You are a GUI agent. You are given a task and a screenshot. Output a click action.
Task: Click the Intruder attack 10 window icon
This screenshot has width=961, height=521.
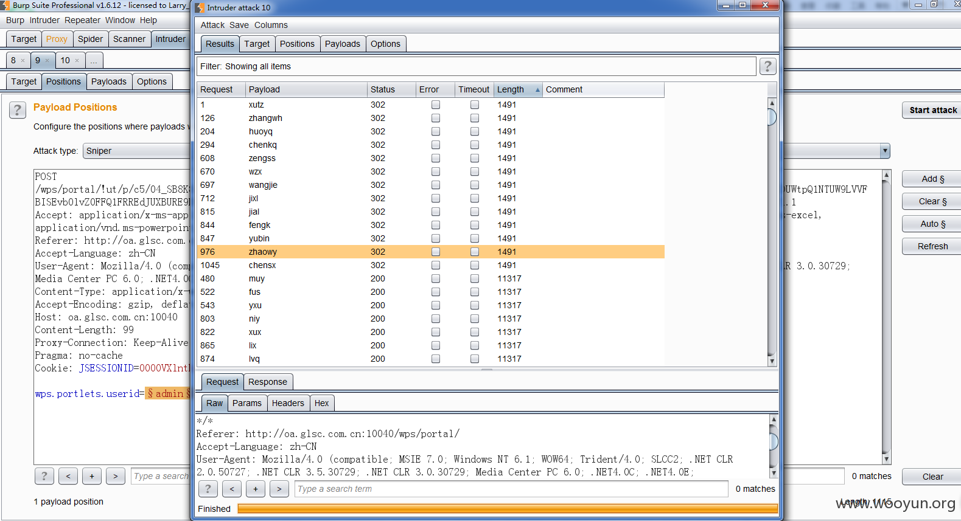200,8
